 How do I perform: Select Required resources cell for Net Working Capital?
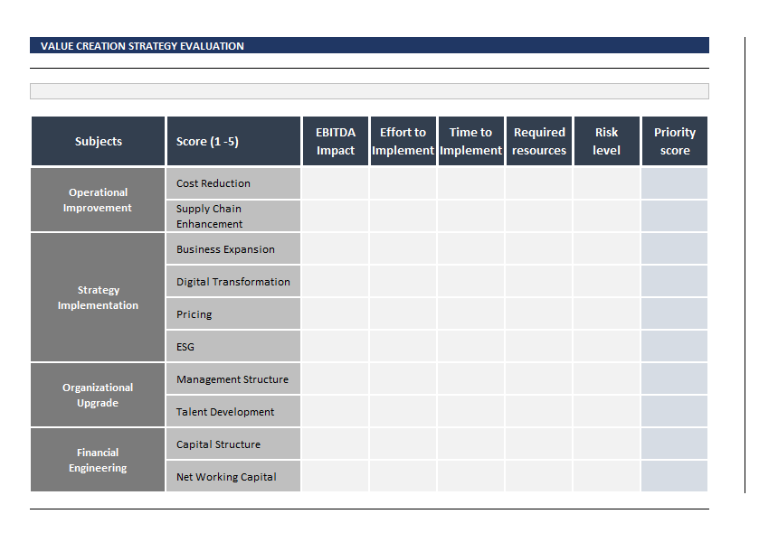pyautogui.click(x=539, y=476)
